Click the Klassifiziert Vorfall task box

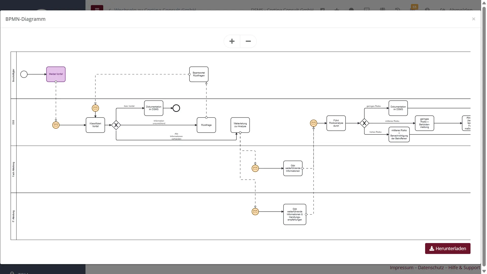point(95,125)
